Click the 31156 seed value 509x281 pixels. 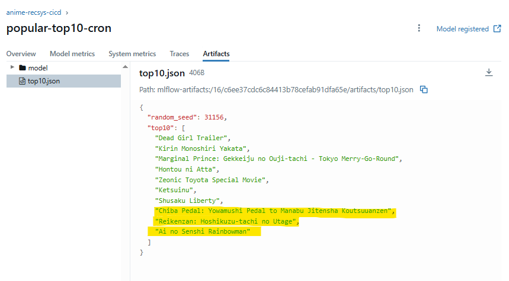pos(214,117)
